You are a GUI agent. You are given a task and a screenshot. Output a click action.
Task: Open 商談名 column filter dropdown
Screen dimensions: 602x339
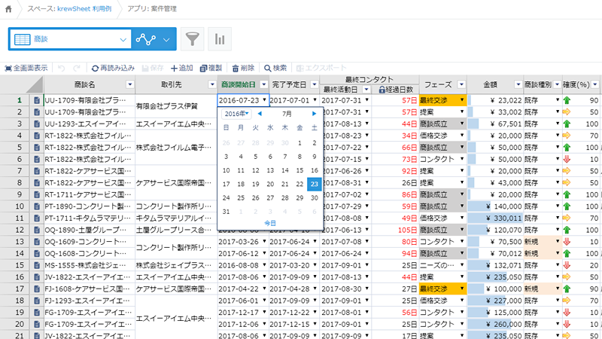(129, 84)
